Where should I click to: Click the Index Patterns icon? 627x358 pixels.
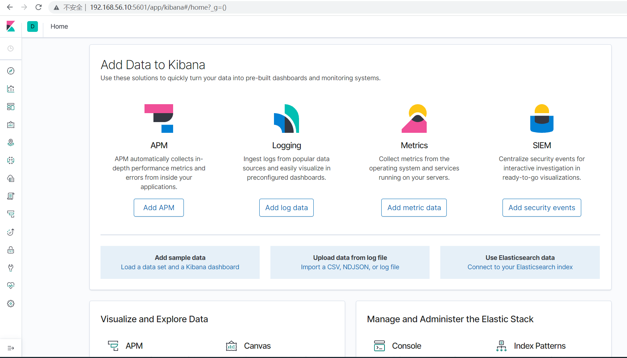(501, 346)
